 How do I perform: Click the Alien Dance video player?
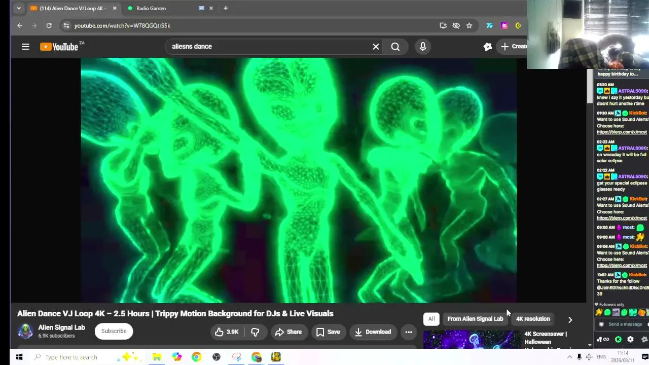299,180
